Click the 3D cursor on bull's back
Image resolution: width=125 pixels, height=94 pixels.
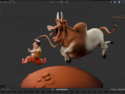pyautogui.click(x=100, y=33)
